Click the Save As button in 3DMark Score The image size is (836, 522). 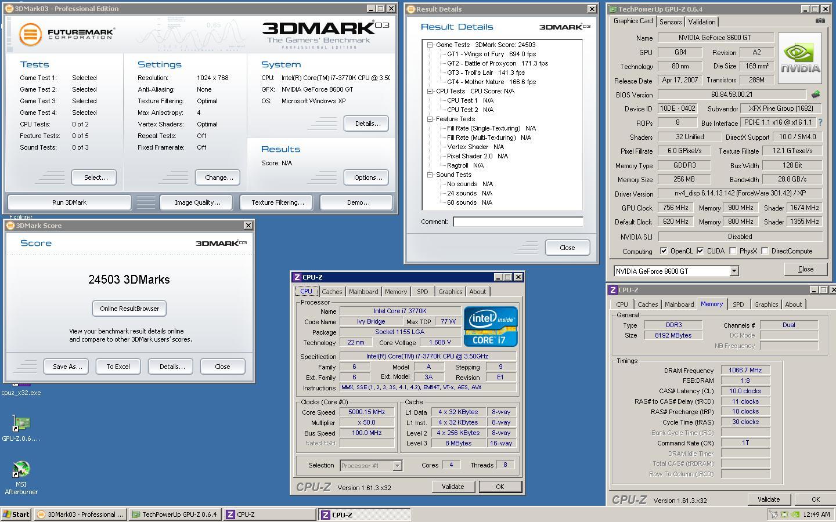(x=67, y=367)
